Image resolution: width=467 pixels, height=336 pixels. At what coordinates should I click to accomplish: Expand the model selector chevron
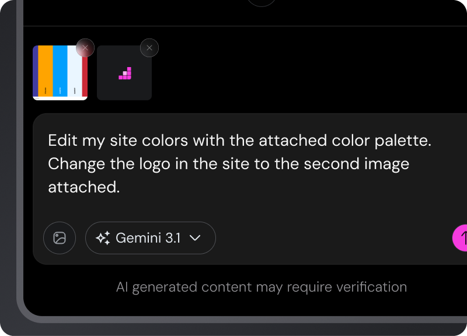click(x=196, y=238)
